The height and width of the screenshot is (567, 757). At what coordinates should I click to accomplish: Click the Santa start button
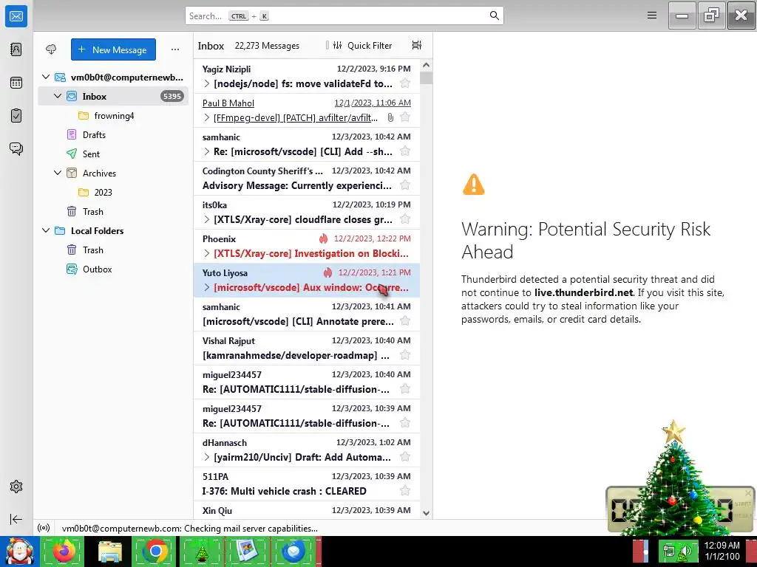pyautogui.click(x=19, y=551)
